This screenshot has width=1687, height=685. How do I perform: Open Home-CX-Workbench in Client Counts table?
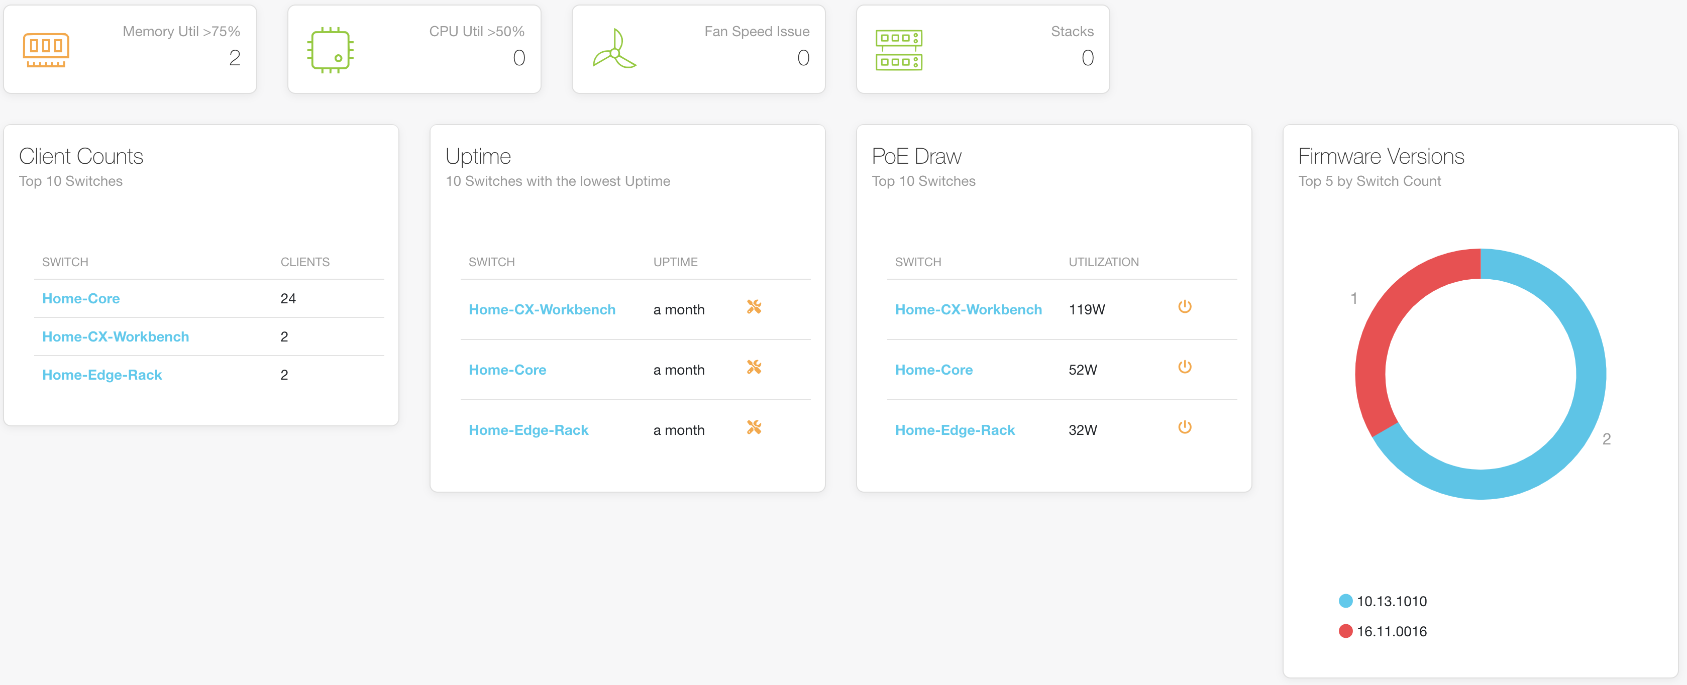click(115, 336)
